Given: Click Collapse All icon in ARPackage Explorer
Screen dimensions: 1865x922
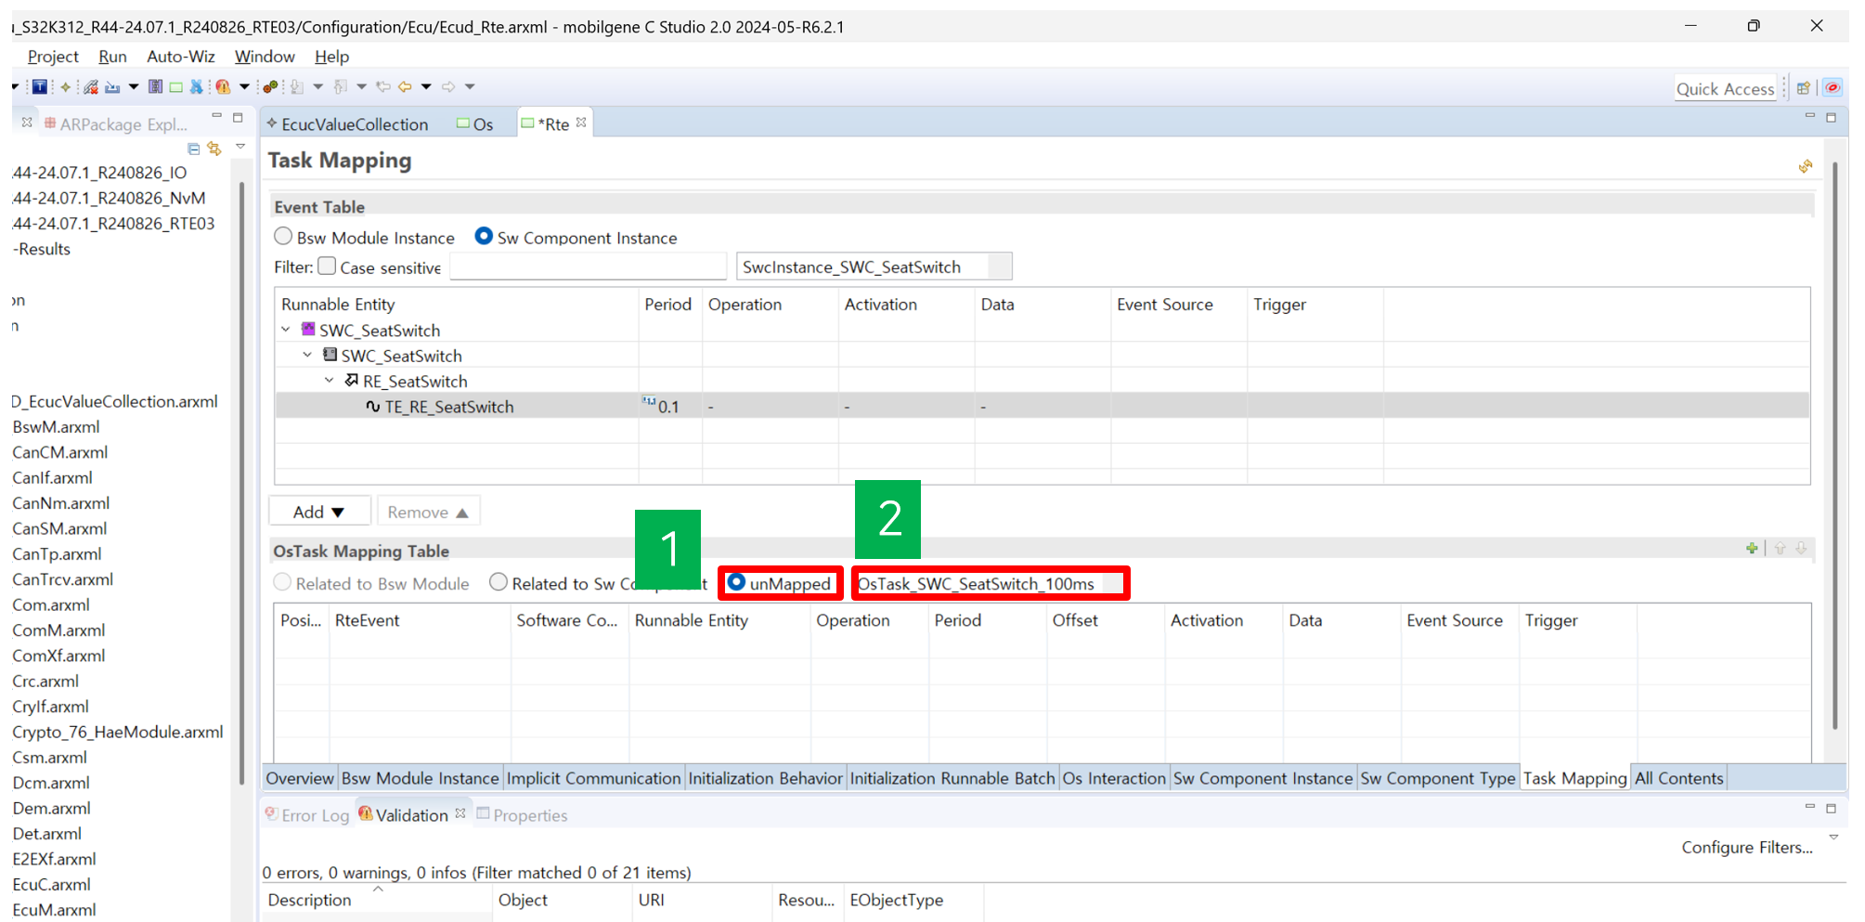Looking at the screenshot, I should 193,149.
